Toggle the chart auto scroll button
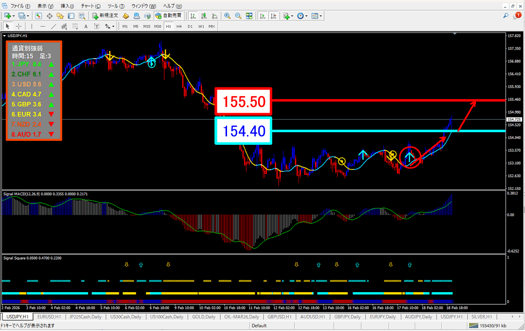This screenshot has width=525, height=331. pos(262,16)
